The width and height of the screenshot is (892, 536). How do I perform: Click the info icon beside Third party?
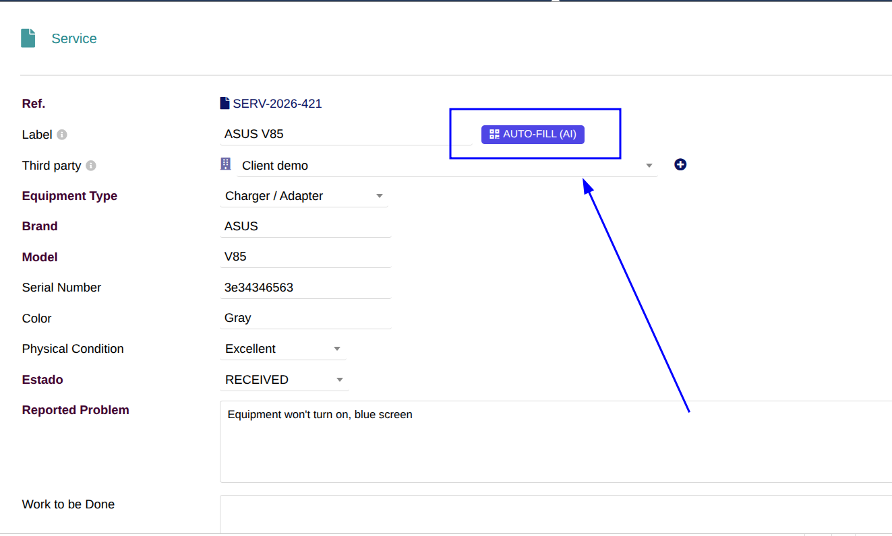(91, 166)
